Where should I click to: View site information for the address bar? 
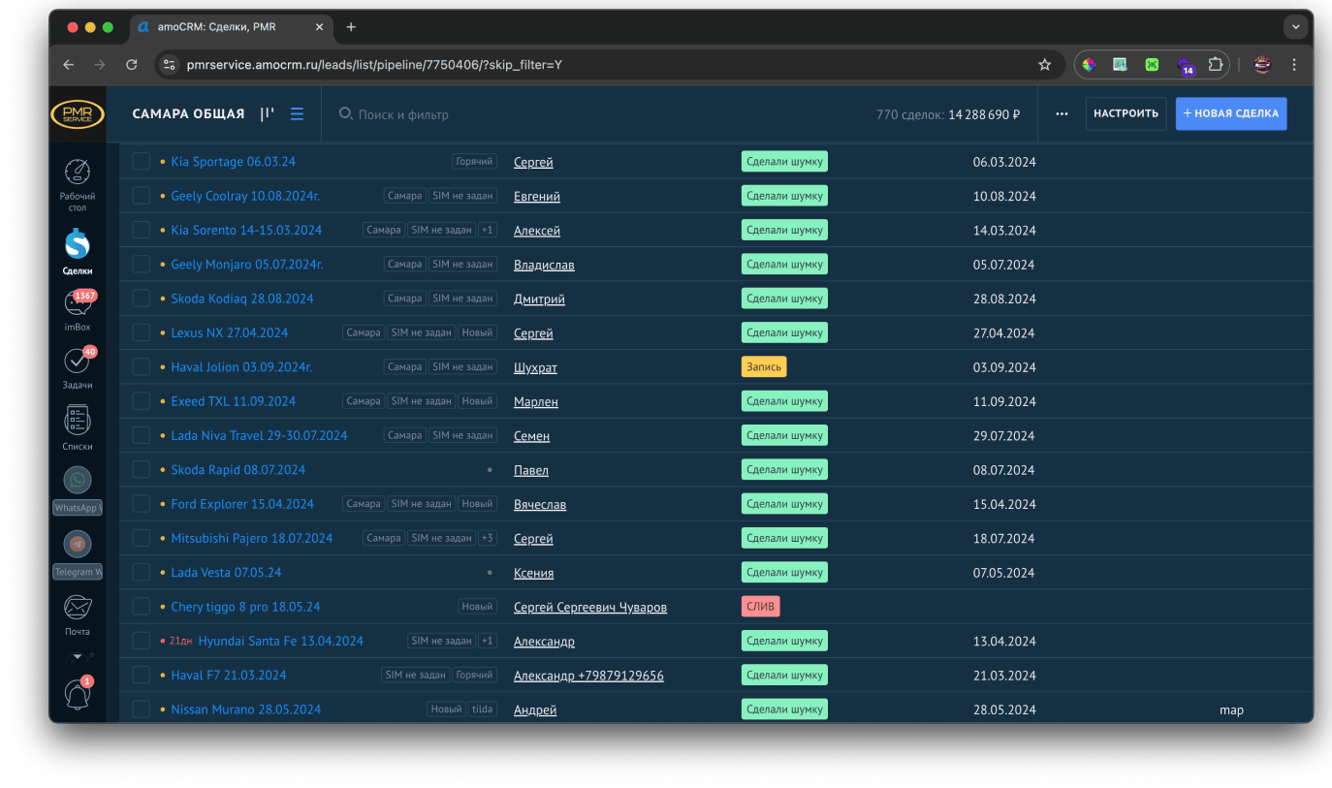170,65
